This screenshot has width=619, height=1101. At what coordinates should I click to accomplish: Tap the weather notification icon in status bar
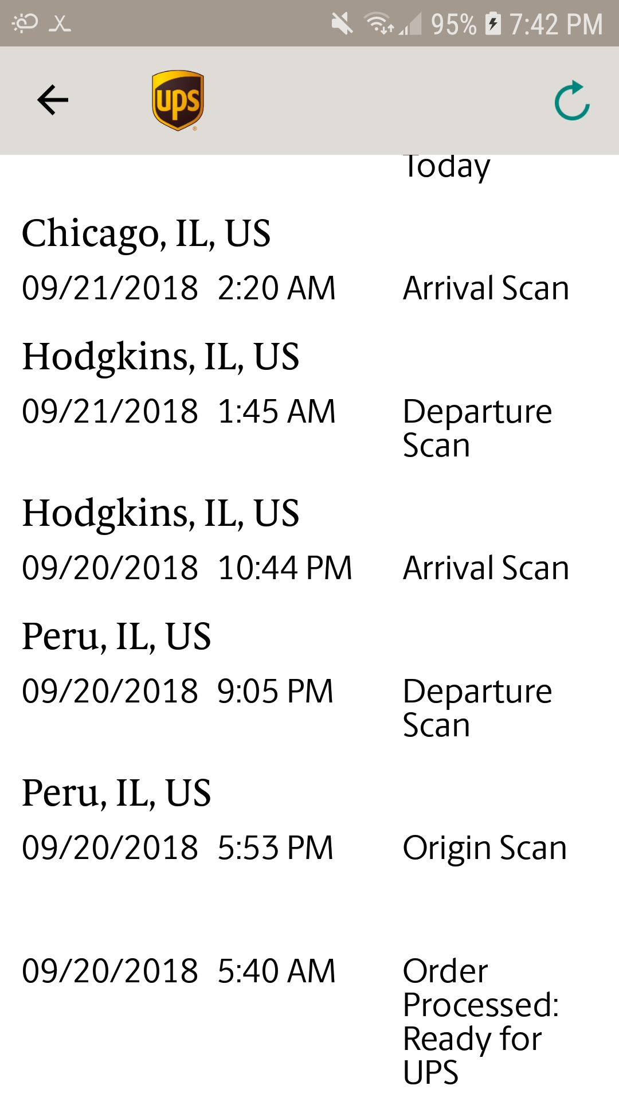[x=25, y=23]
